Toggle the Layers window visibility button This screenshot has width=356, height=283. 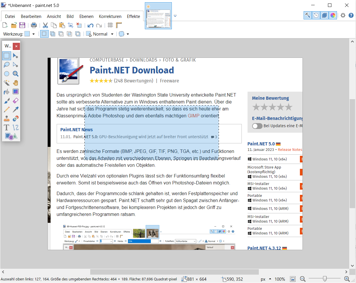coord(324,15)
